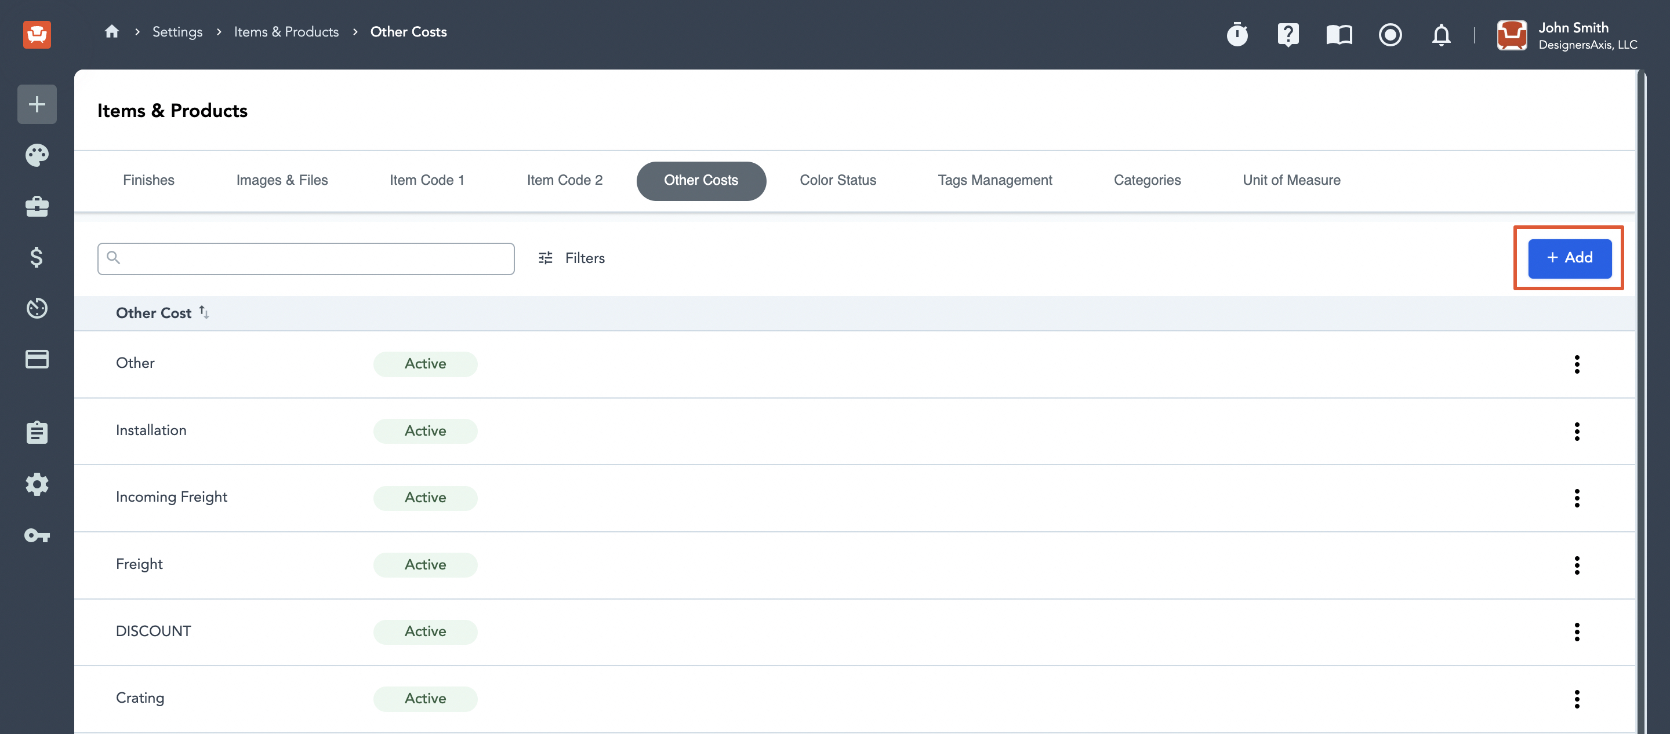
Task: Open the help question mark icon
Action: [x=1287, y=34]
